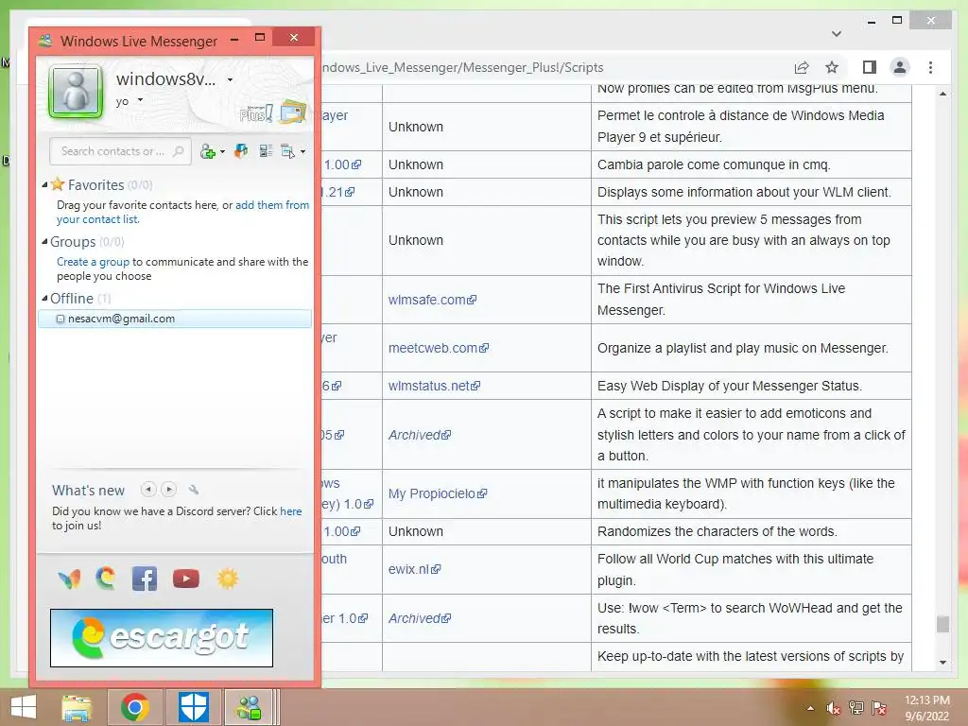Open the Windows Start button
The width and height of the screenshot is (968, 726).
(24, 707)
